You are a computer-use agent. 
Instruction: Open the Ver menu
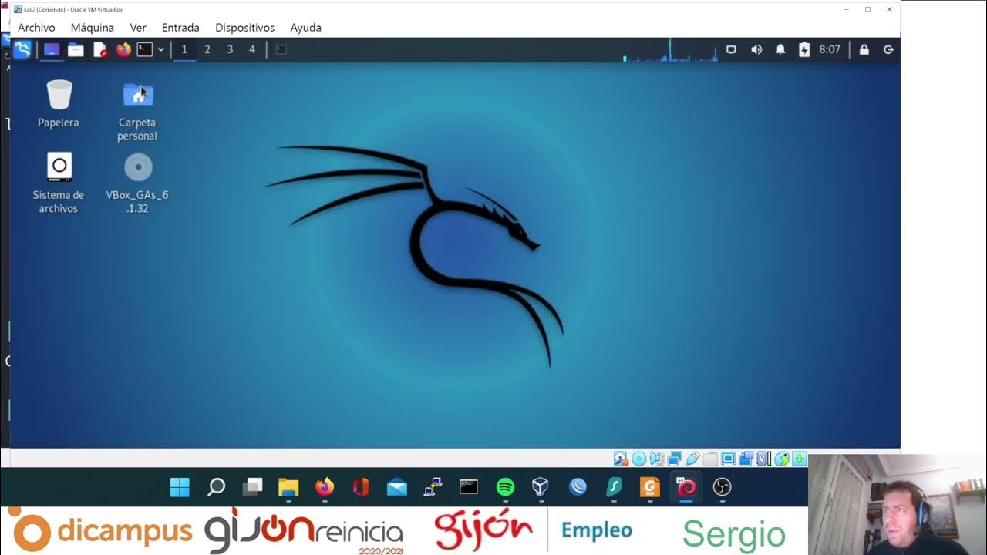pos(138,27)
